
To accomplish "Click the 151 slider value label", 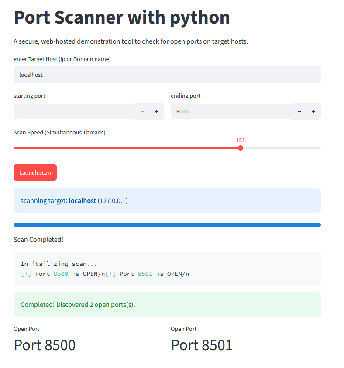I will (240, 141).
